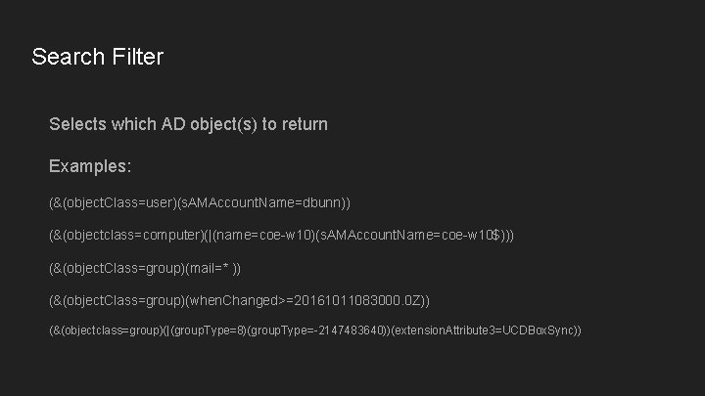Click the Search Filter slide title
Screen dimensions: 705x396
(98, 57)
